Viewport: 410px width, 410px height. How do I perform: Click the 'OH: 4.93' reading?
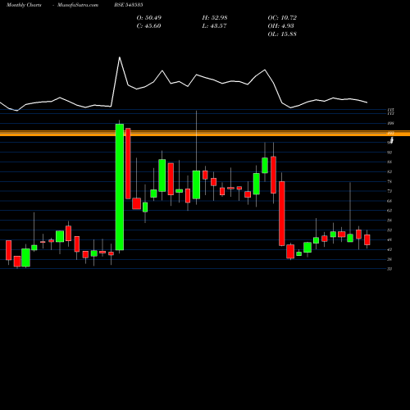click(281, 26)
